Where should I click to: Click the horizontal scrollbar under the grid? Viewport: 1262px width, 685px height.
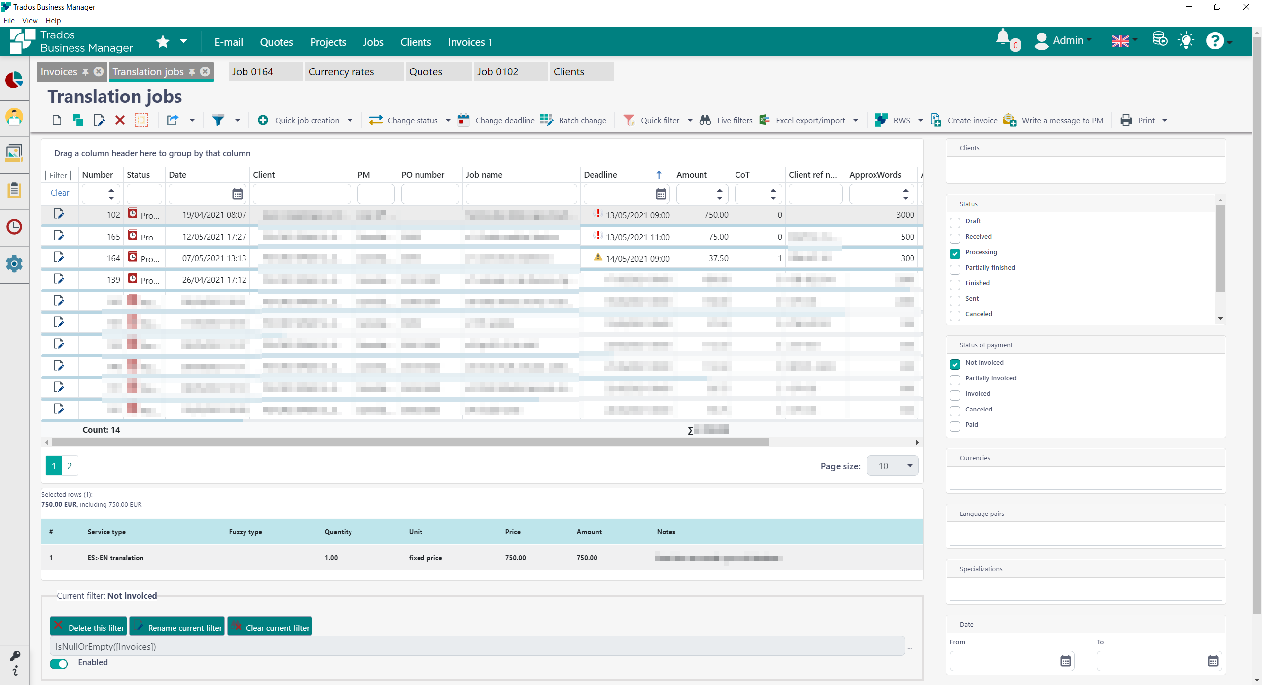tap(409, 443)
